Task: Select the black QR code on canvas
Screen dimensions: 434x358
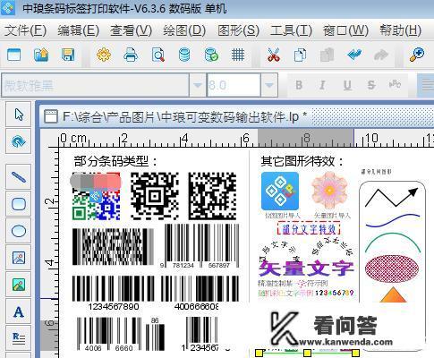Action: [155, 196]
